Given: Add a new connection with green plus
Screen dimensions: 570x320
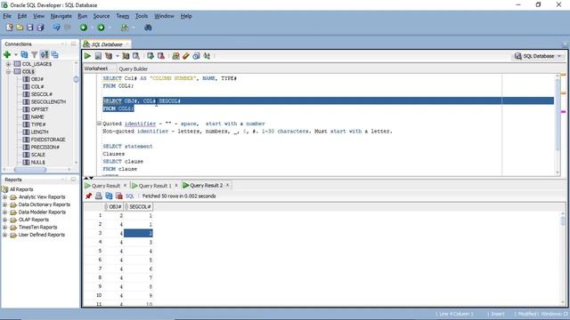Looking at the screenshot, I should pyautogui.click(x=7, y=54).
